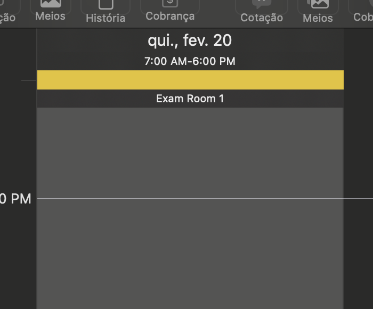Open the Cotação speech bubble icon
373x309 pixels.
[262, 4]
